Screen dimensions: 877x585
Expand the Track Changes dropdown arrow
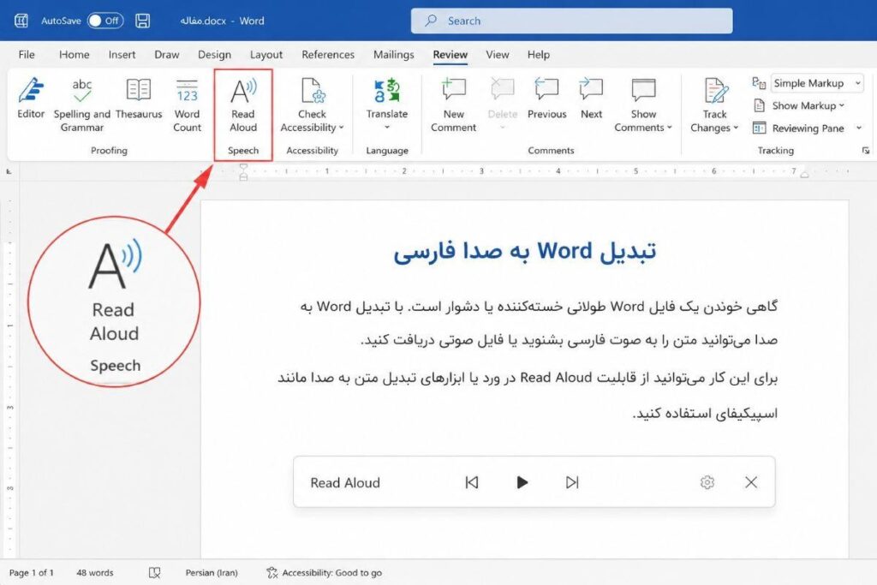pyautogui.click(x=736, y=128)
